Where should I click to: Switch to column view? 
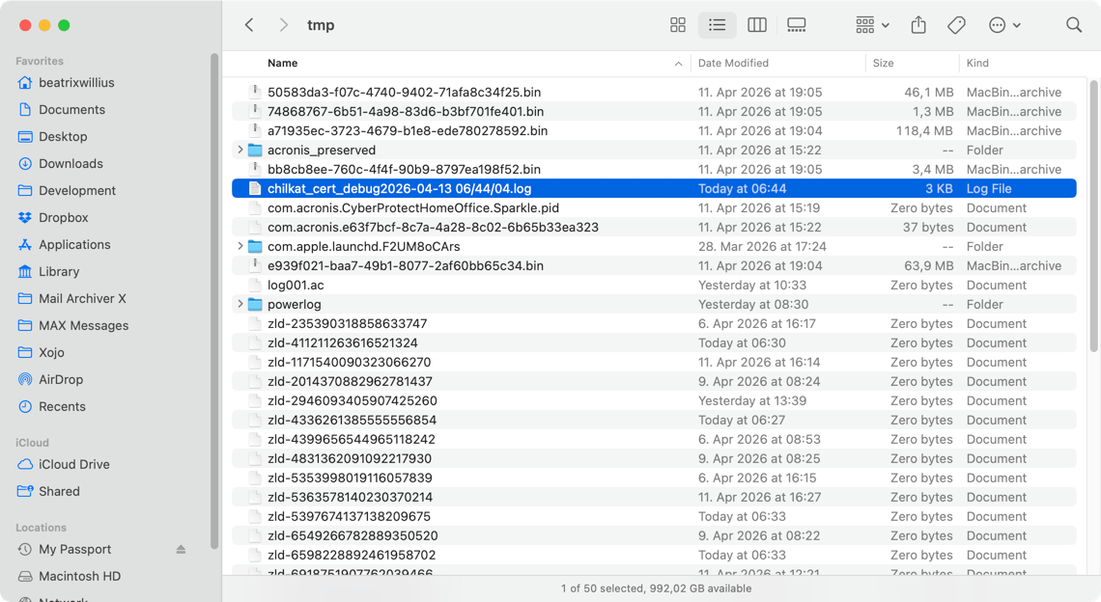click(757, 25)
